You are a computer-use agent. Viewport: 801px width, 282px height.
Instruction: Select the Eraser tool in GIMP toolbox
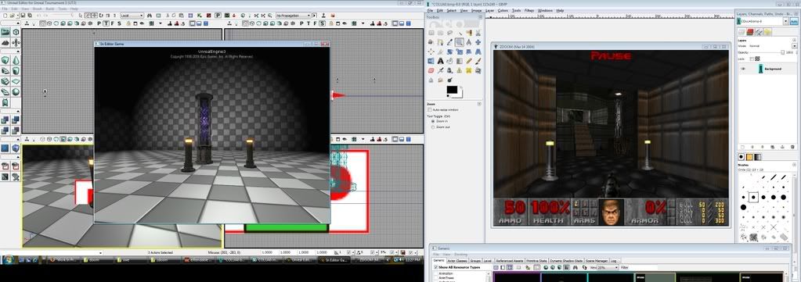431,70
